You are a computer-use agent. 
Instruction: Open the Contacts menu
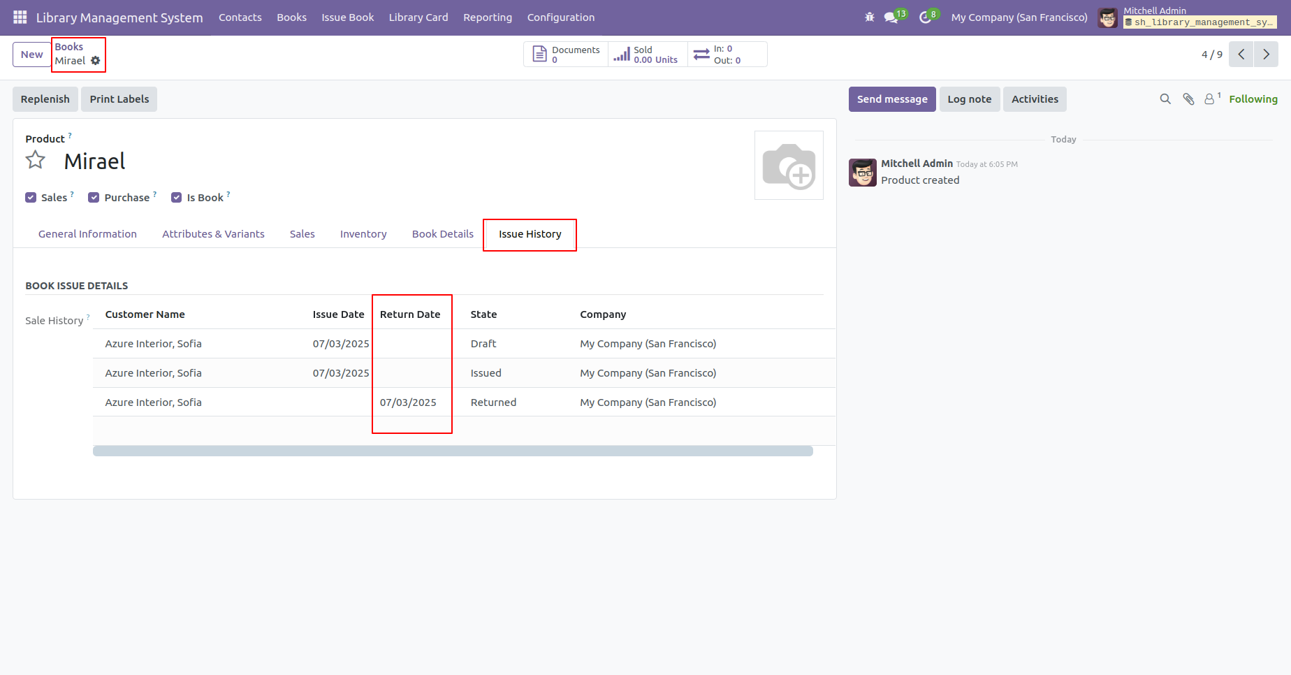pos(240,17)
